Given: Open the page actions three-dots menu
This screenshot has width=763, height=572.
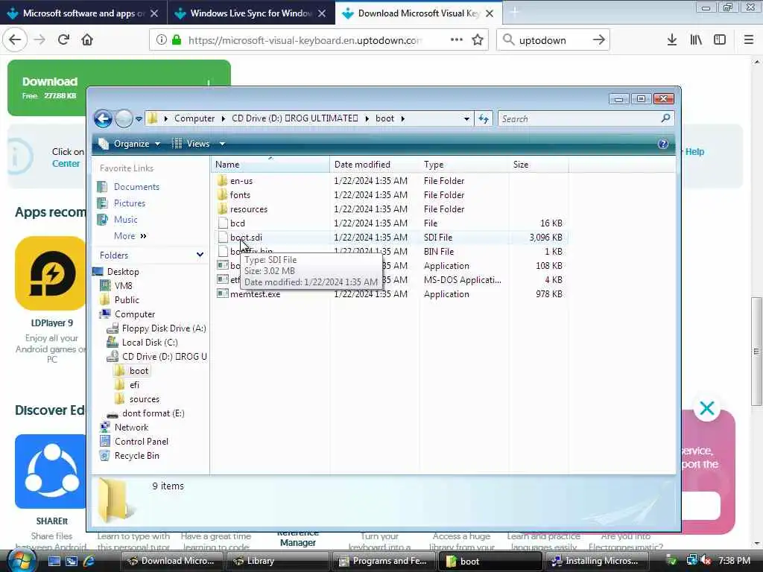Looking at the screenshot, I should (456, 40).
